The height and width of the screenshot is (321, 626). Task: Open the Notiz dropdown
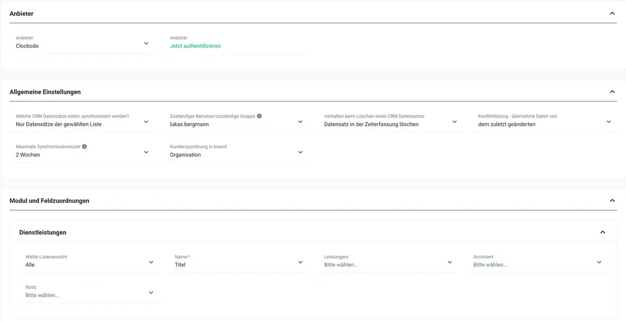click(89, 292)
